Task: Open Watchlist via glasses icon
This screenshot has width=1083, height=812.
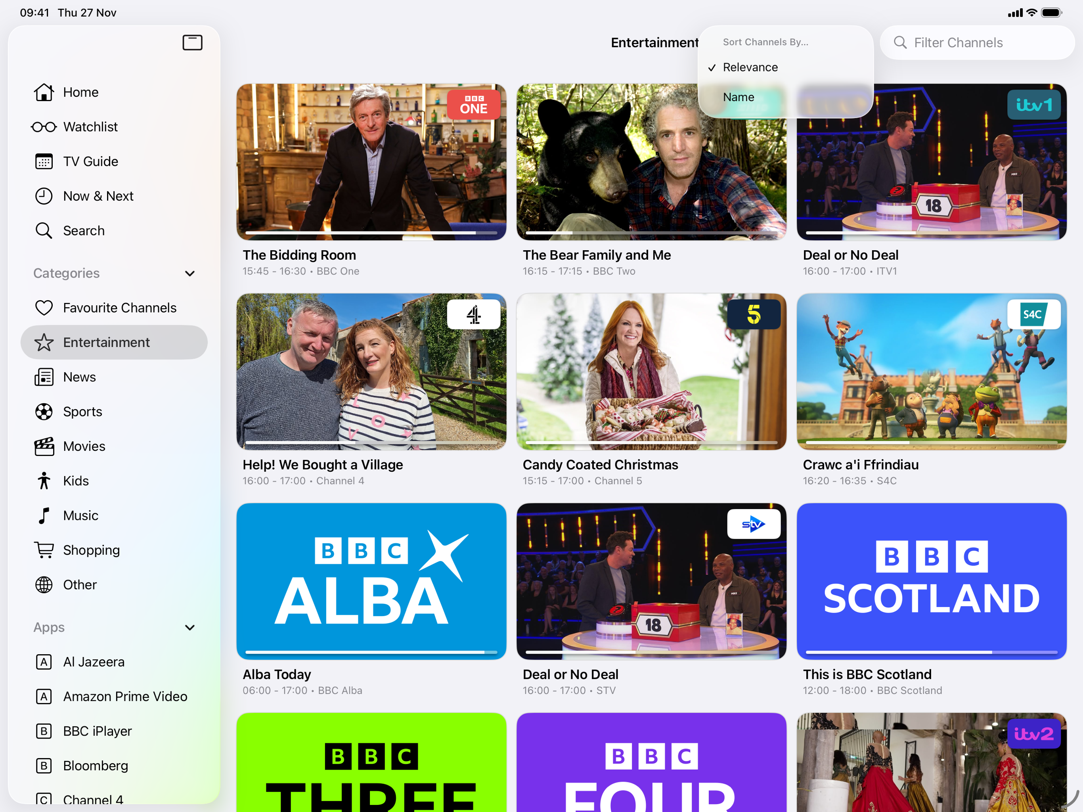Action: 44,127
